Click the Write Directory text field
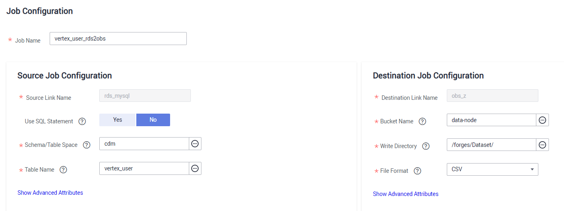 (492, 145)
